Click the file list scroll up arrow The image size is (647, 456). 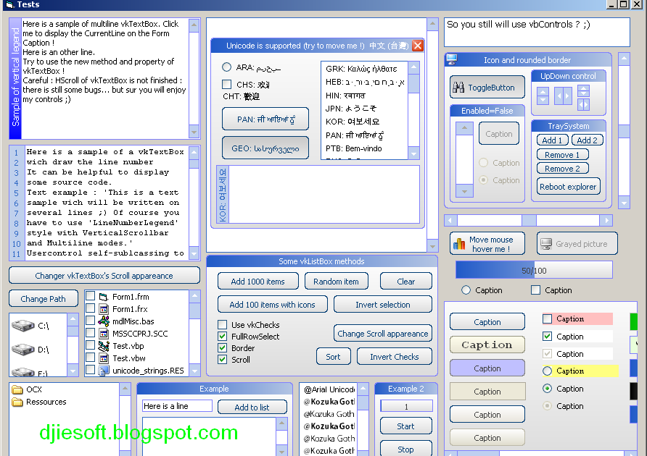[x=194, y=296]
